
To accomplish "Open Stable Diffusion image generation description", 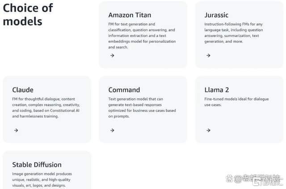I will [x=42, y=180].
